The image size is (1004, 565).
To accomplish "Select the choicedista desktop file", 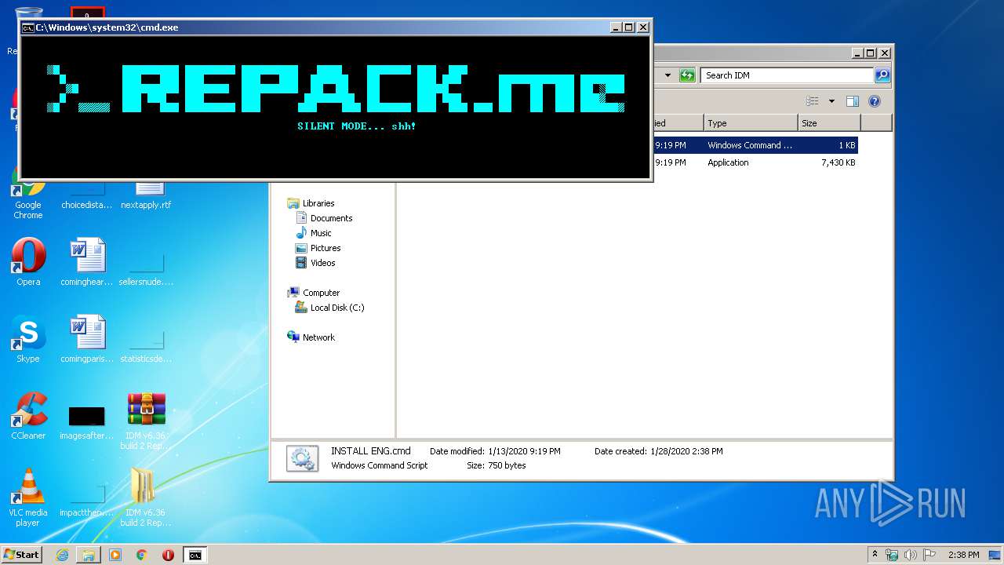I will pos(87,196).
